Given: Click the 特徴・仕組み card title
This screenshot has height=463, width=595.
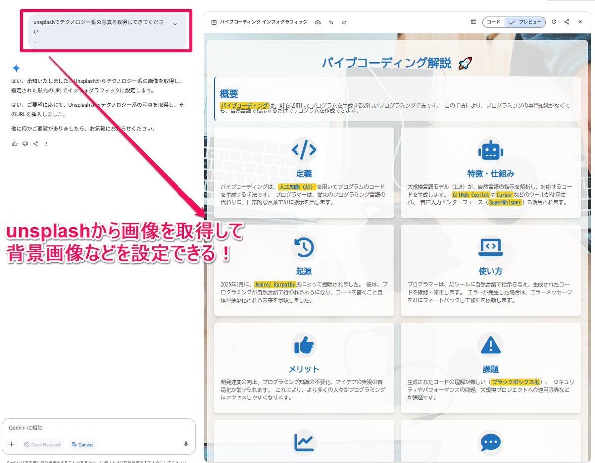Looking at the screenshot, I should (491, 174).
